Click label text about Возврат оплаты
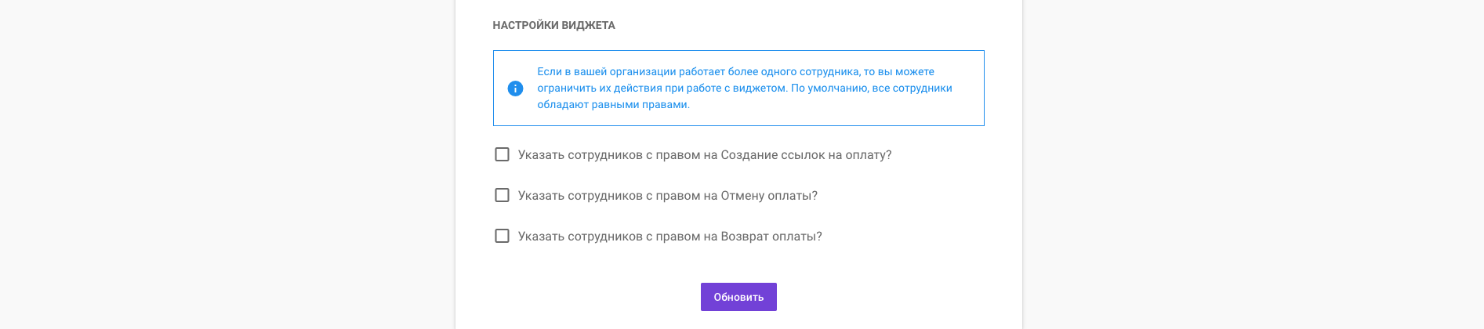Image resolution: width=1484 pixels, height=329 pixels. [x=670, y=237]
